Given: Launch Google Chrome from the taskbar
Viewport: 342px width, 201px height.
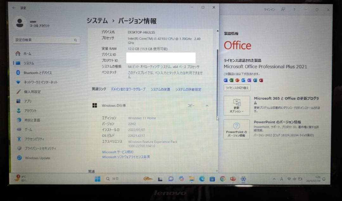Looking at the screenshot, I should pyautogui.click(x=222, y=179).
